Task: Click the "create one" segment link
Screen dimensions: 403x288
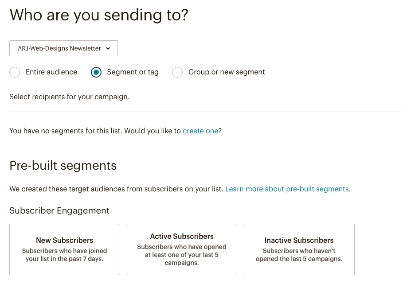Action: click(200, 131)
